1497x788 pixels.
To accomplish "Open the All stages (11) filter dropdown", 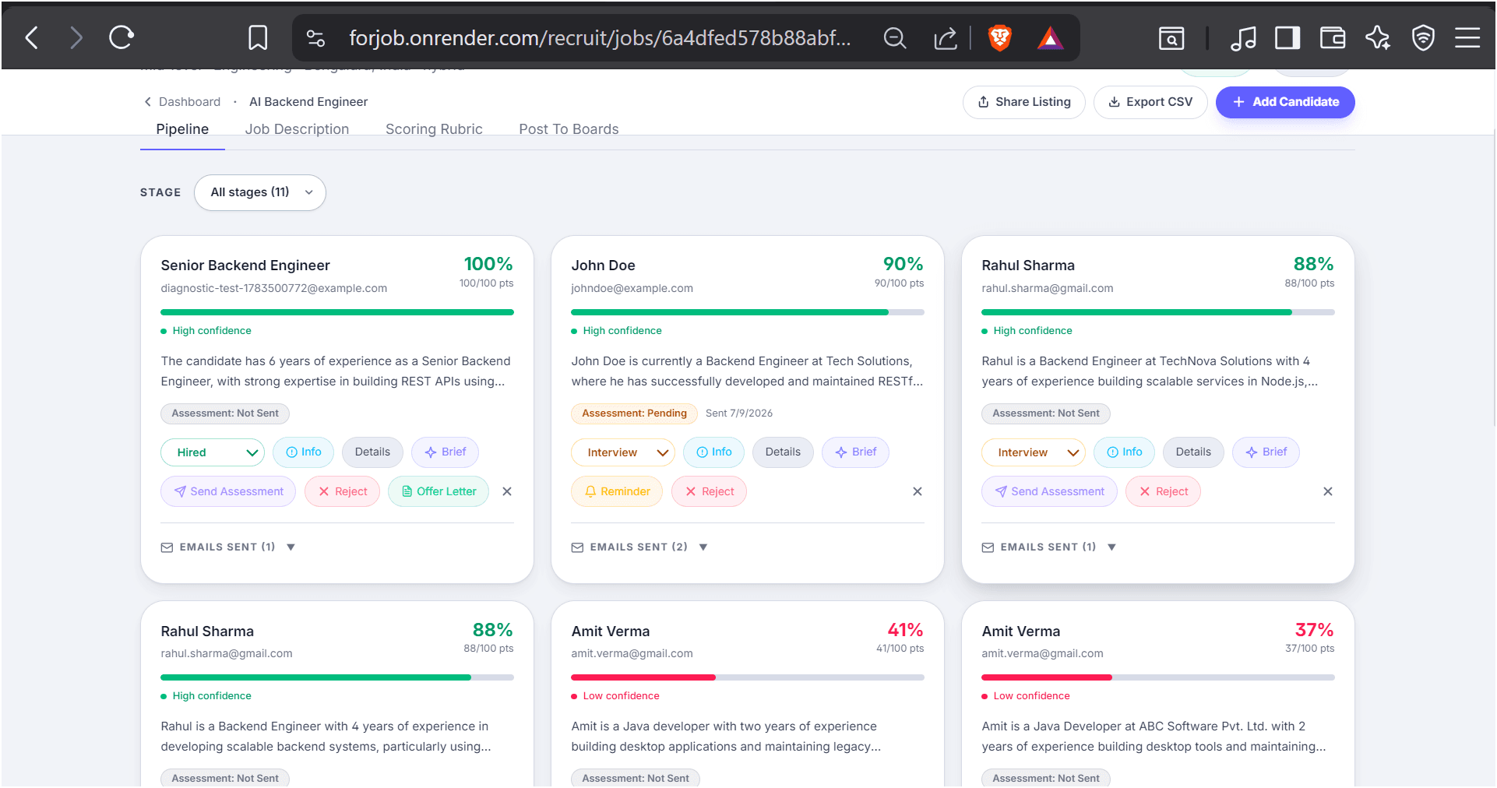I will tap(260, 192).
